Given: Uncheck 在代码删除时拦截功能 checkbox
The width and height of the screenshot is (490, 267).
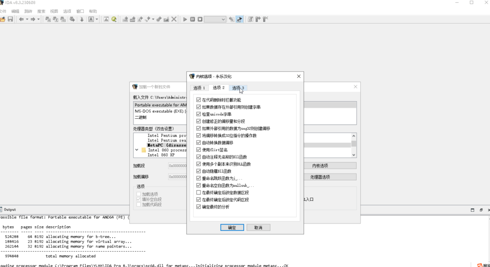Looking at the screenshot, I should click(x=198, y=100).
